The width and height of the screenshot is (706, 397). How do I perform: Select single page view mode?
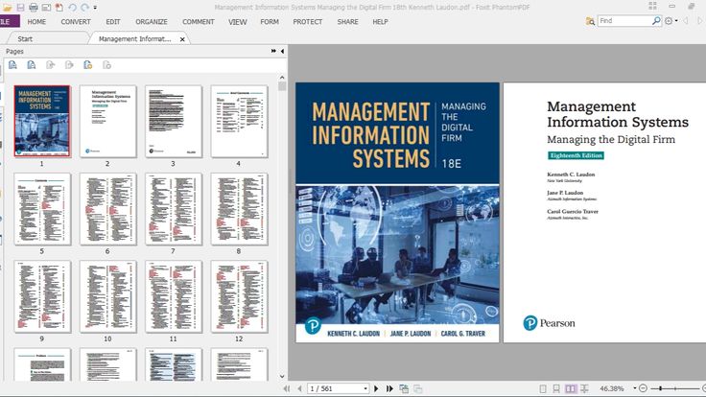pyautogui.click(x=543, y=388)
